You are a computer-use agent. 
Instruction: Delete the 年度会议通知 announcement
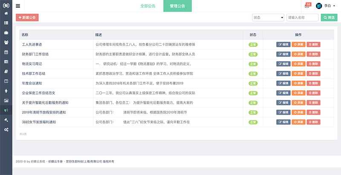tap(314, 83)
